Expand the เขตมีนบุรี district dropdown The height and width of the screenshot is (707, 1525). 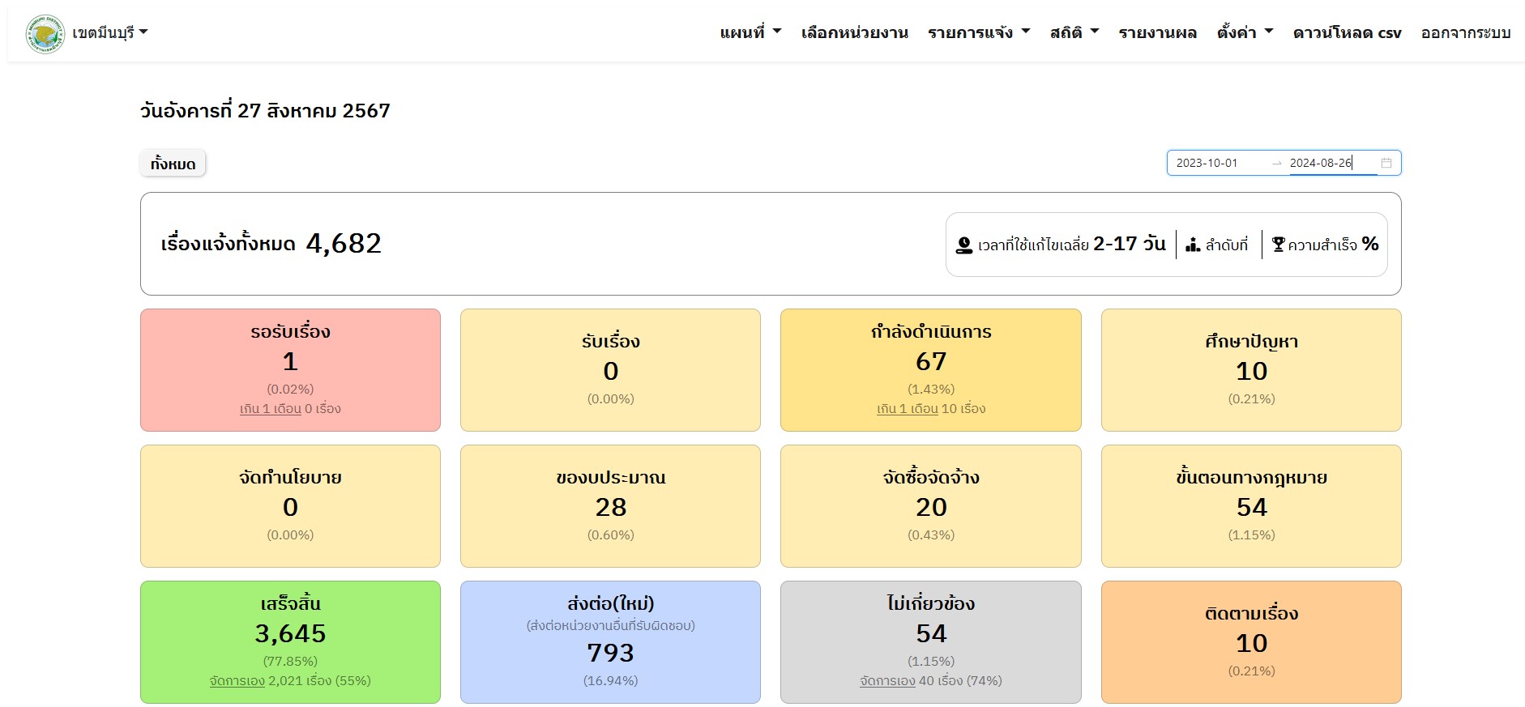coord(109,33)
